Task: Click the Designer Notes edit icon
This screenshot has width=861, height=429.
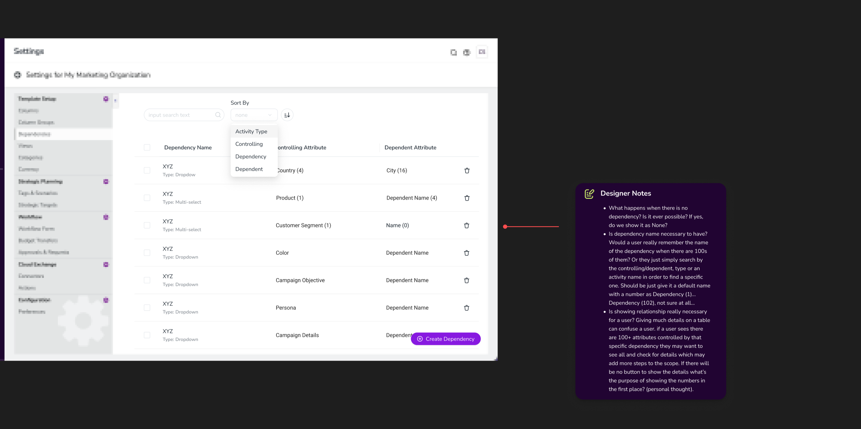Action: click(x=589, y=194)
